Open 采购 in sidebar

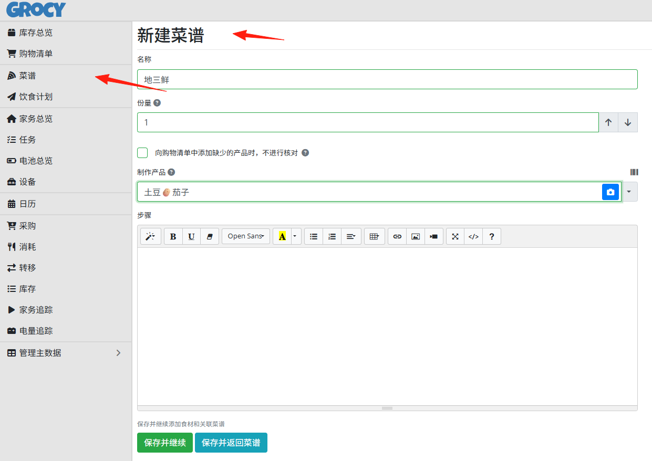point(66,226)
